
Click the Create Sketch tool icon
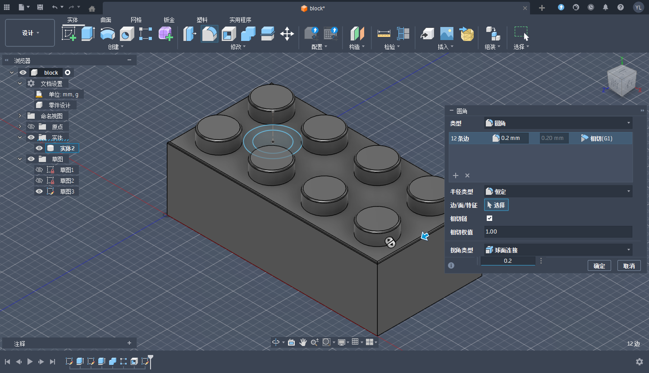pyautogui.click(x=69, y=34)
